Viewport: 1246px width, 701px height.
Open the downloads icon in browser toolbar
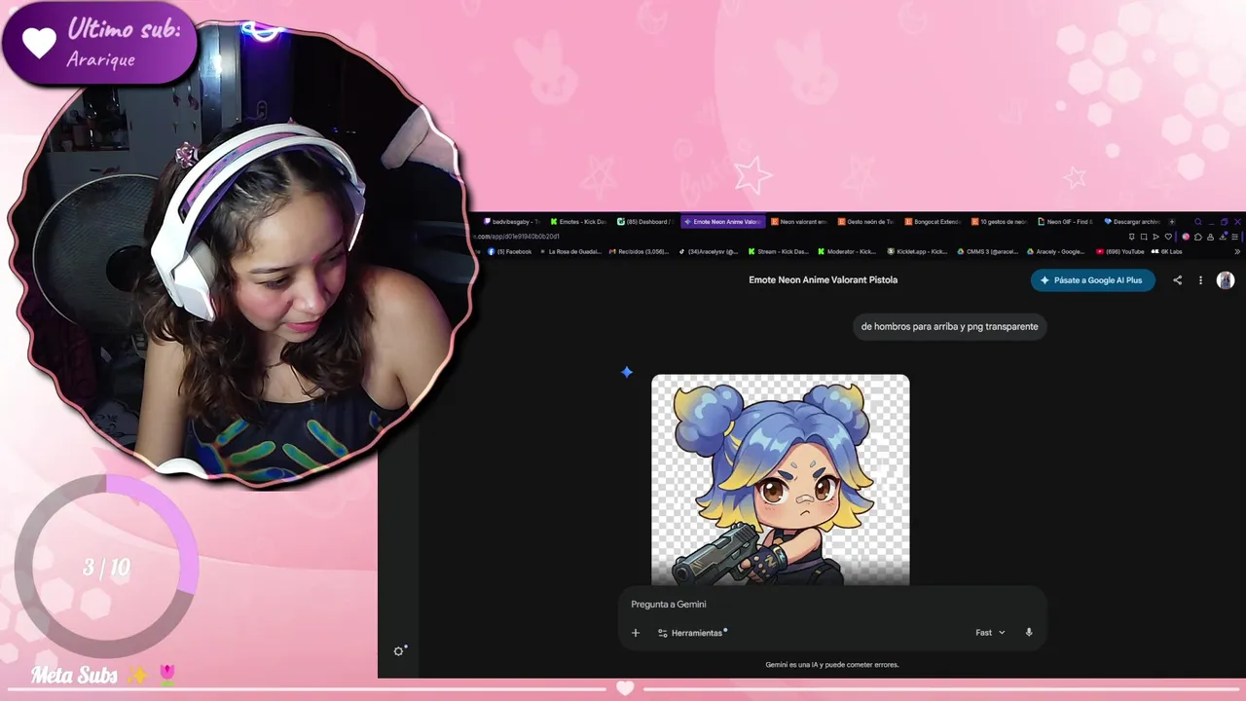coord(1223,237)
